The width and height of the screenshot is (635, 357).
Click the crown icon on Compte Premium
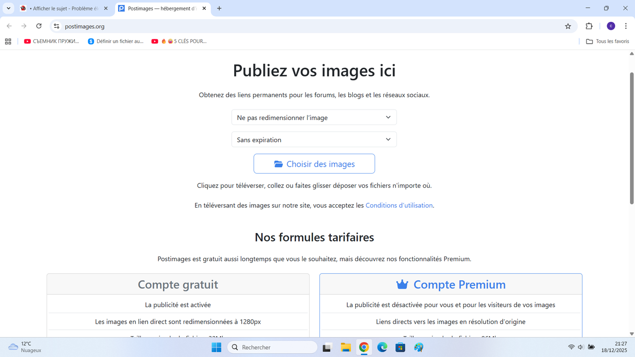(x=401, y=284)
